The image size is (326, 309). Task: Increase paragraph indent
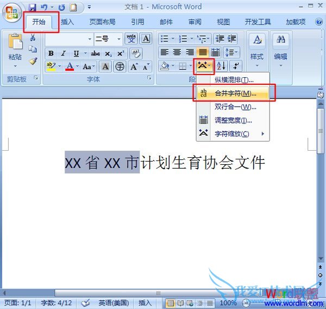231,39
